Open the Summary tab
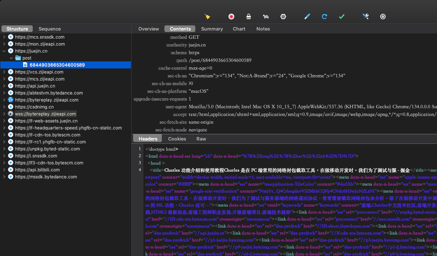437x256 pixels. tap(212, 29)
